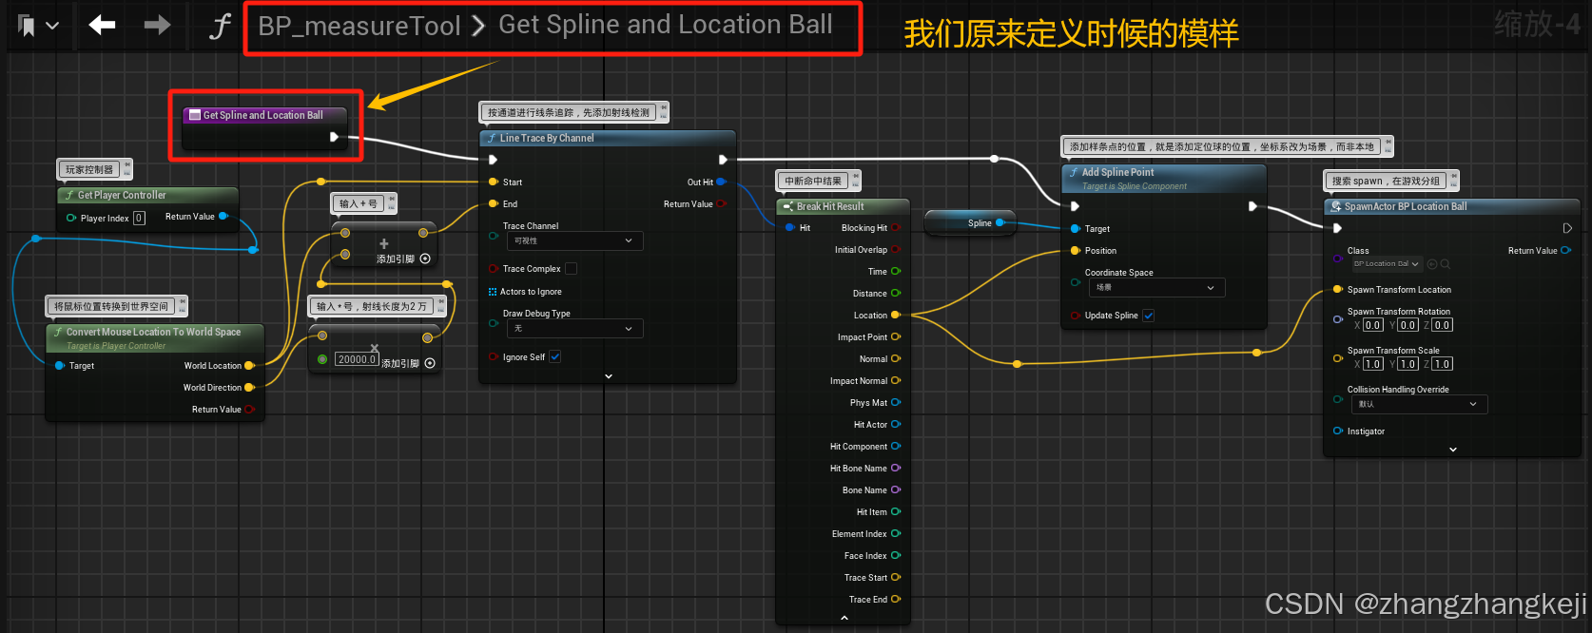Click Get Player Controller Return Value pin

coord(223,217)
